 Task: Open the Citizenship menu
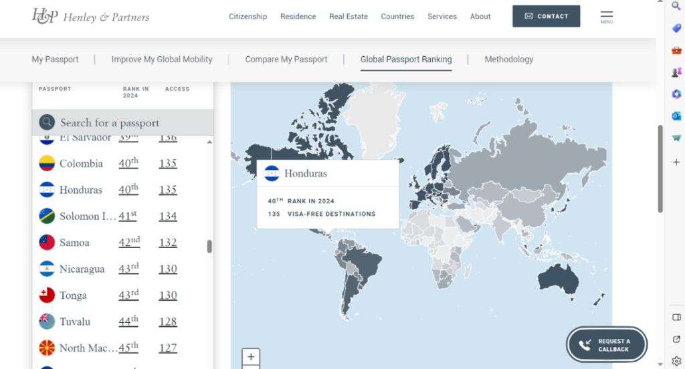248,16
